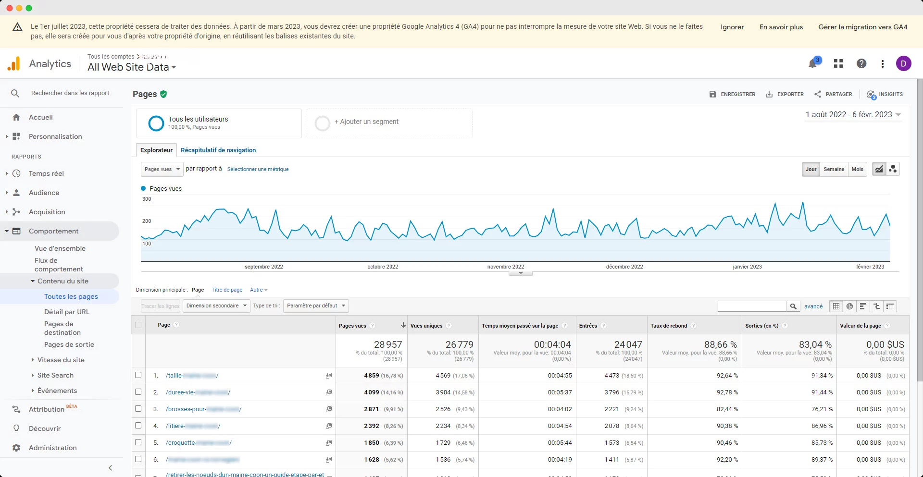This screenshot has width=923, height=477.
Task: Click the Découvrir lightbulb icon
Action: (x=16, y=428)
